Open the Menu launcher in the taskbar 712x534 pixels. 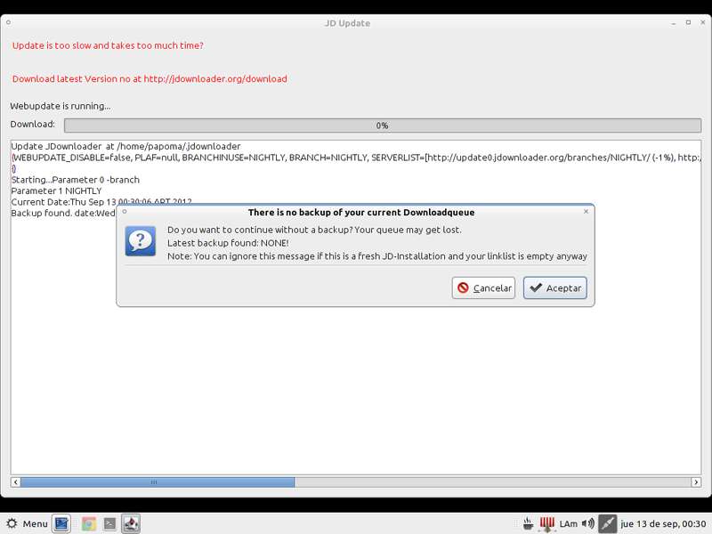coord(27,523)
